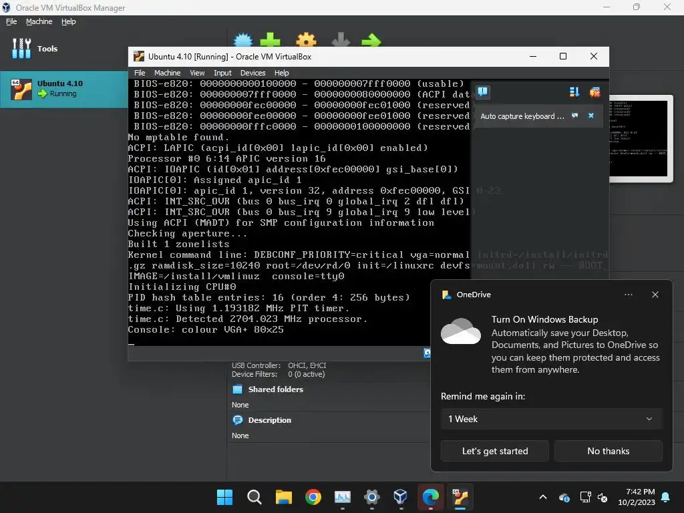Open OneDrive popup three-dots options

(x=628, y=295)
